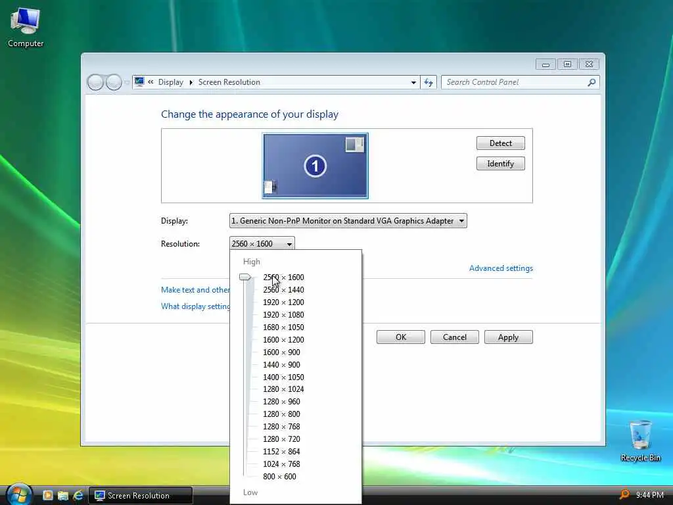Set resolution to 1280 × 768

point(281,426)
